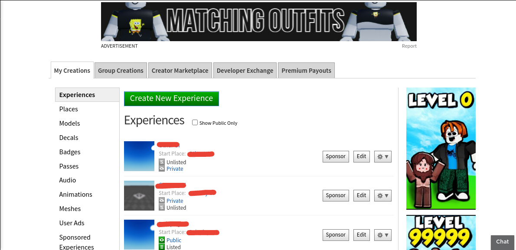Open the Decals category
The height and width of the screenshot is (250, 516).
pyautogui.click(x=69, y=137)
